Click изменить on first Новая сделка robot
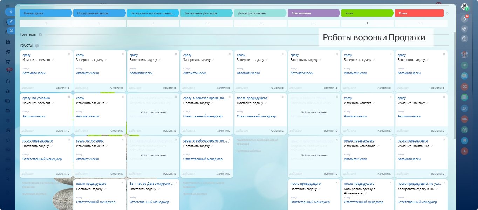Image resolution: width=478 pixels, height=210 pixels. 63,87
